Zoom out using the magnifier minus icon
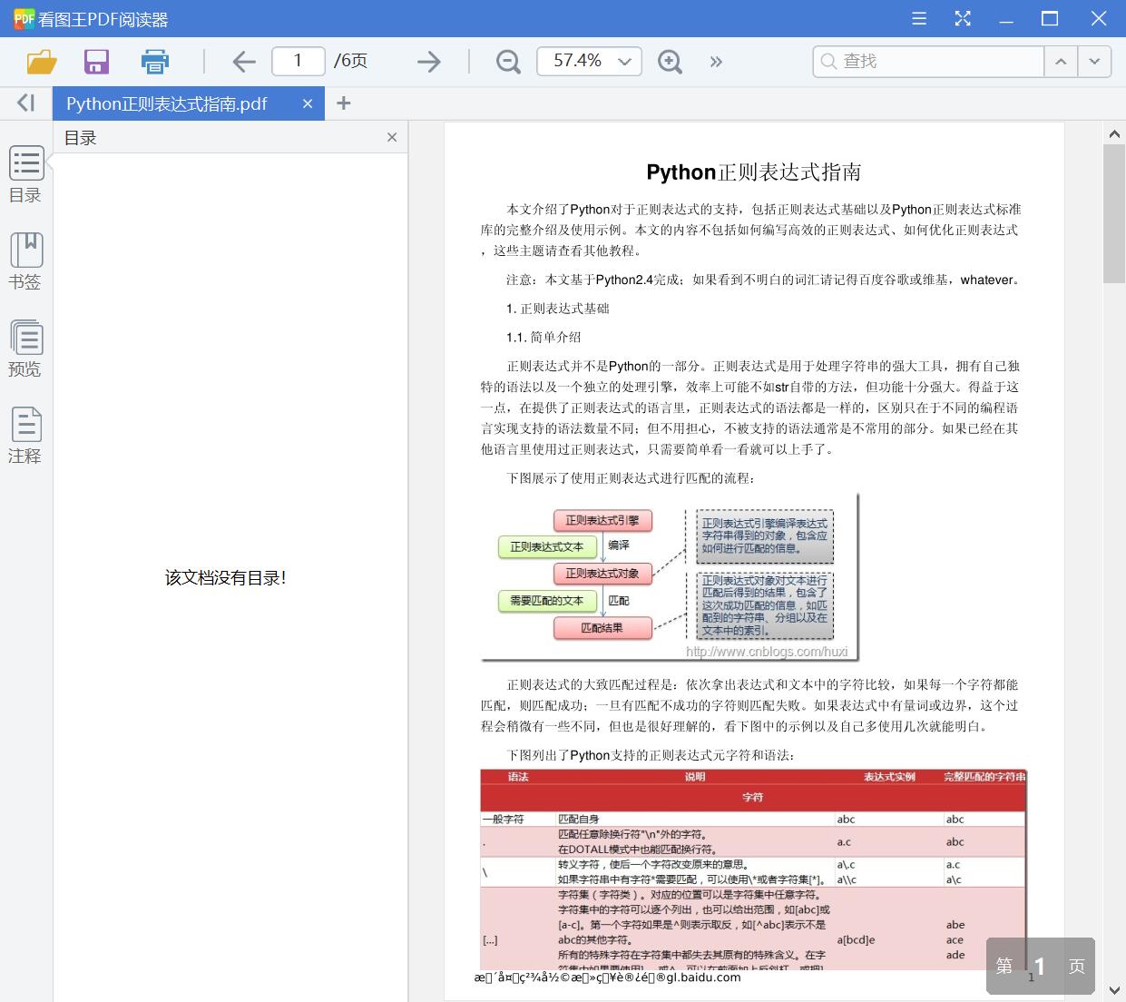 coord(507,61)
